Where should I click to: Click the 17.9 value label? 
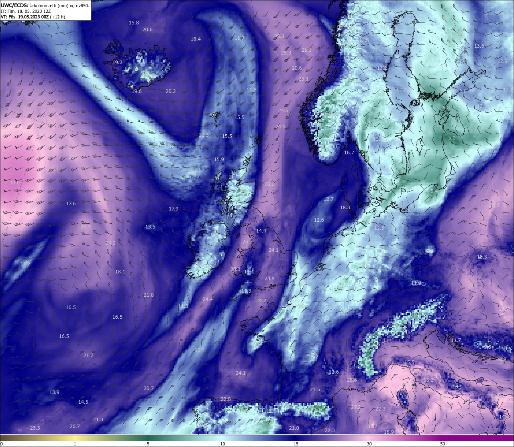(x=173, y=209)
